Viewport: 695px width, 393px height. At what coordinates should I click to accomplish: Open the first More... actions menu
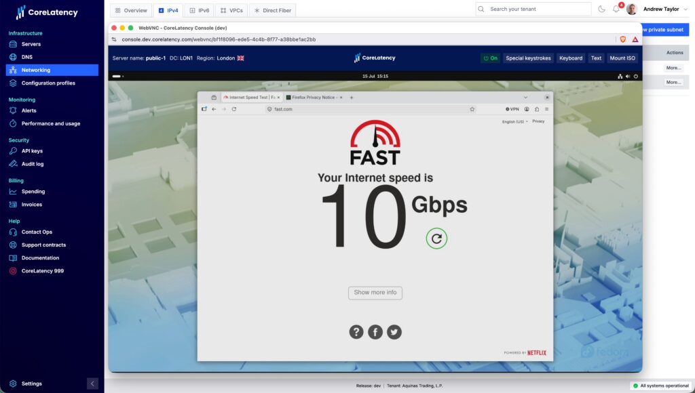click(x=673, y=68)
